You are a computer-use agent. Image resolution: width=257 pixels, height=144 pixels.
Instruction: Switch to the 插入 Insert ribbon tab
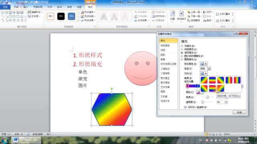click(x=26, y=7)
